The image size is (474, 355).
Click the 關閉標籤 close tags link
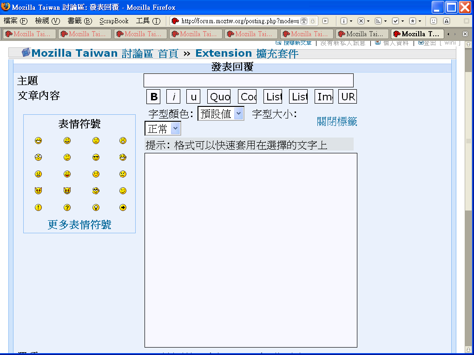click(x=337, y=122)
